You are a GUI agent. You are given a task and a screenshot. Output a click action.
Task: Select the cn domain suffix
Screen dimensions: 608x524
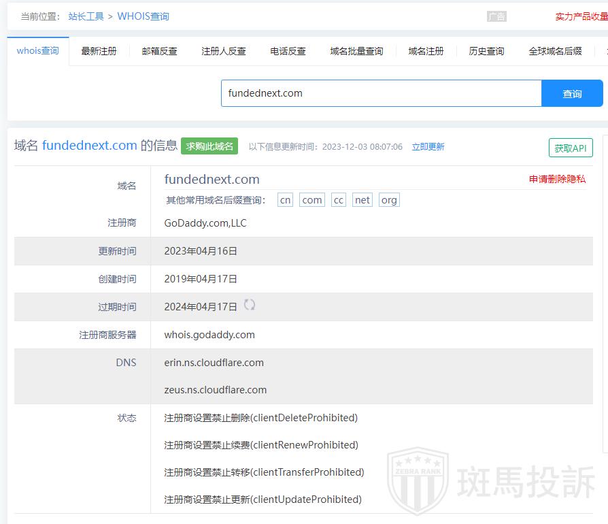(x=286, y=200)
